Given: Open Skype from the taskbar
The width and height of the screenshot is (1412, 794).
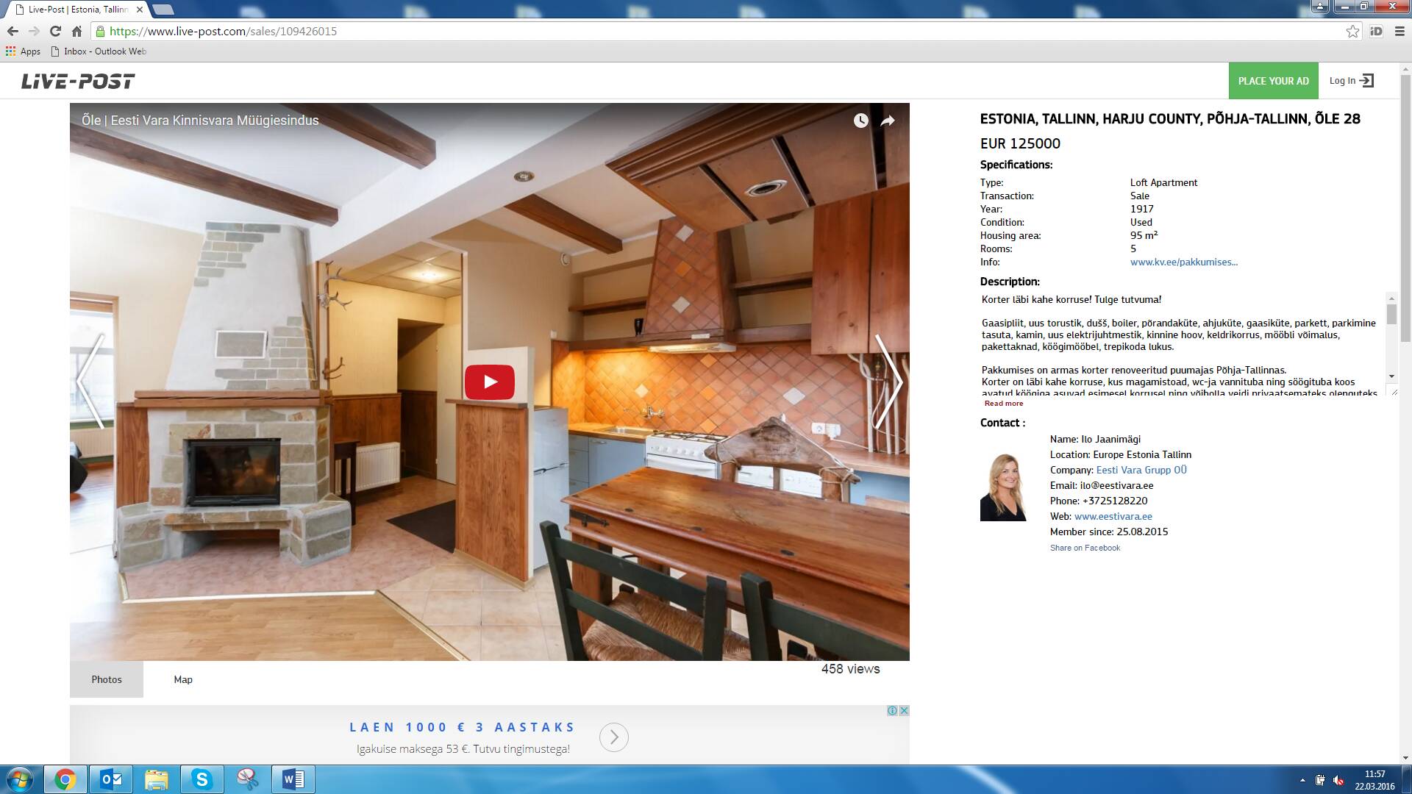Looking at the screenshot, I should (202, 779).
